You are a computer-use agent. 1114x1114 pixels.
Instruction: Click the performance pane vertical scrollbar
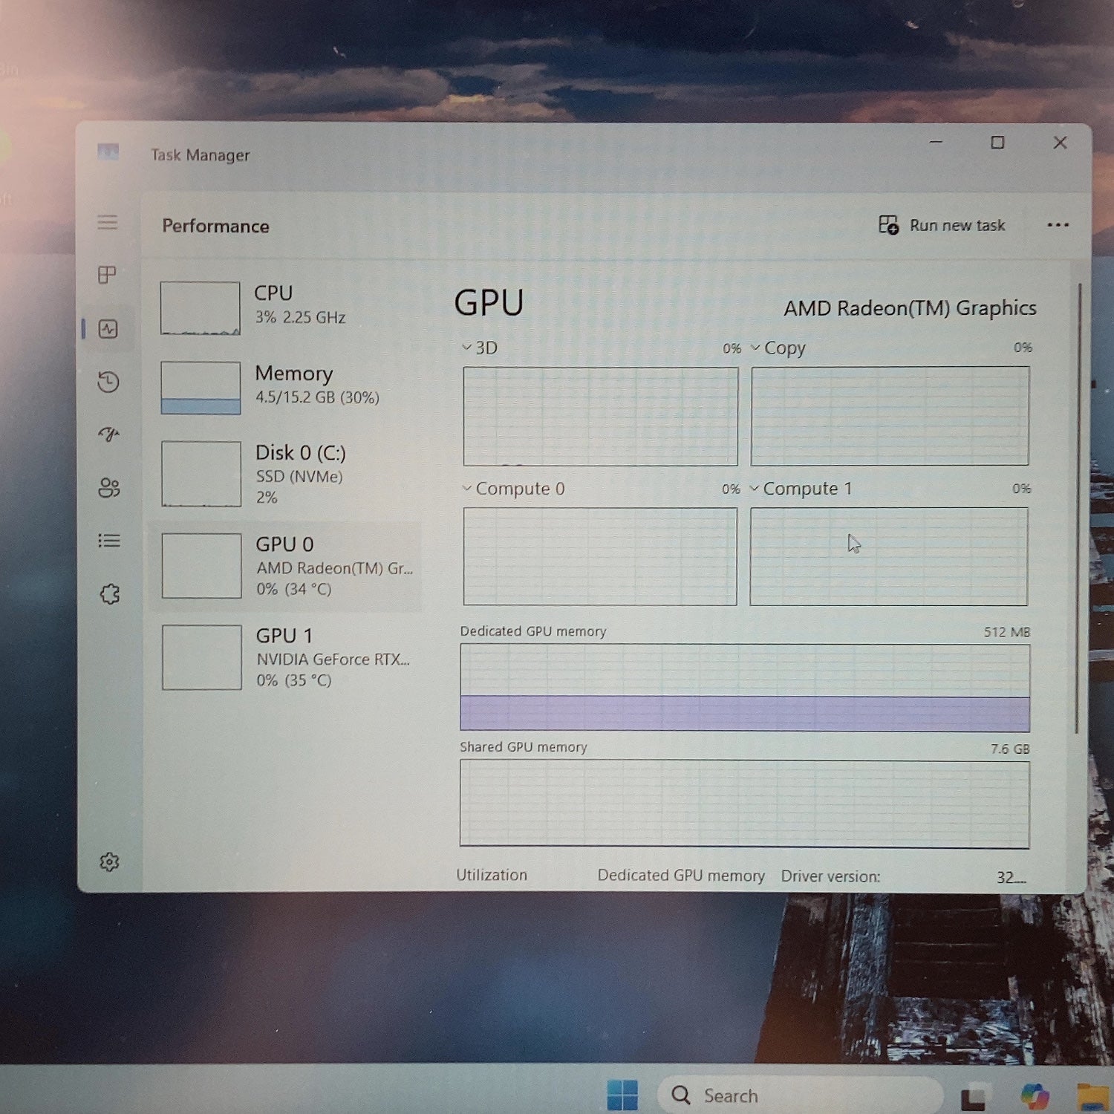pyautogui.click(x=1079, y=509)
